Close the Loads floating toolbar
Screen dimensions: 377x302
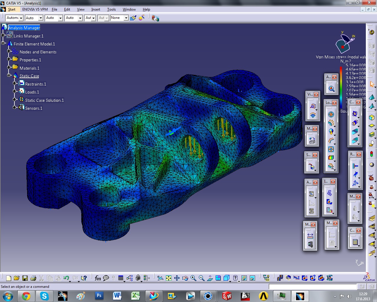coord(334,103)
